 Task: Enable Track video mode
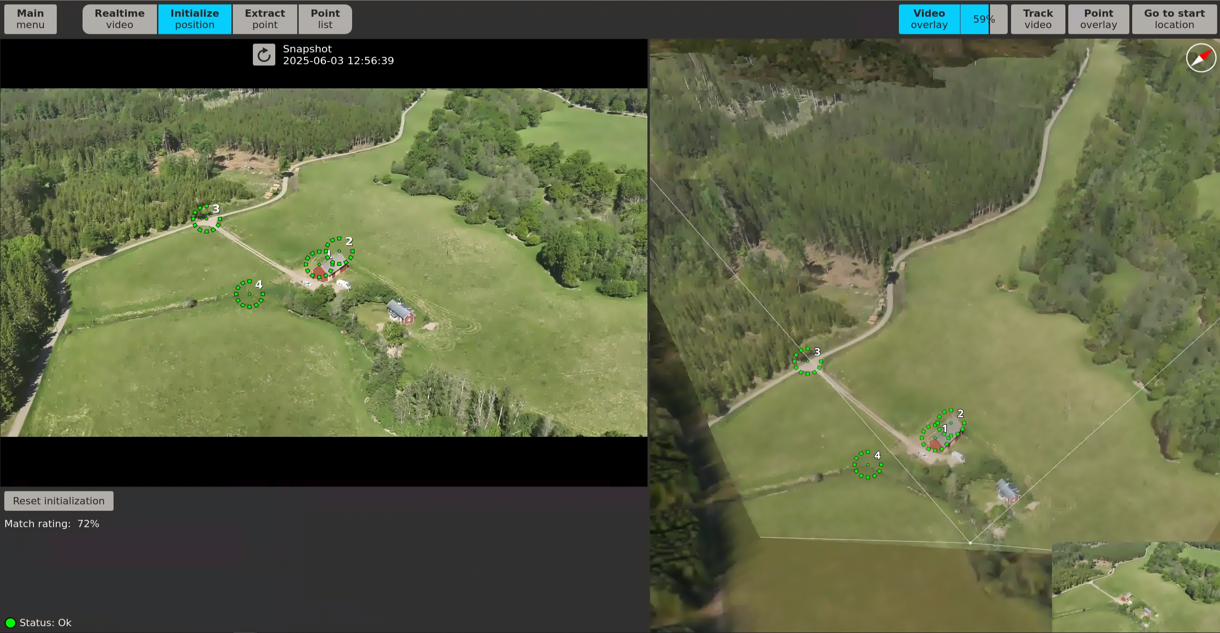[x=1038, y=19]
